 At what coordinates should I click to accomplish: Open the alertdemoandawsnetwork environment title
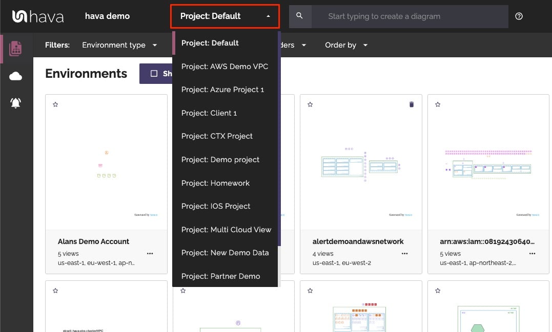coord(358,241)
